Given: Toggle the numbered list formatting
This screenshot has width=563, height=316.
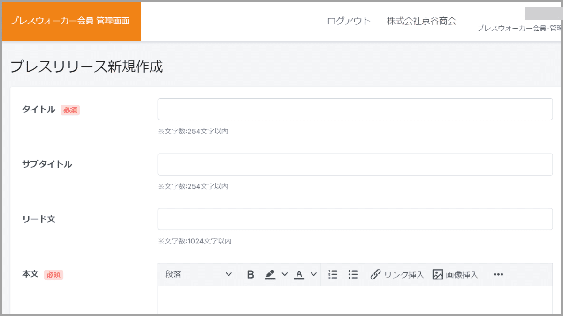Looking at the screenshot, I should point(332,274).
